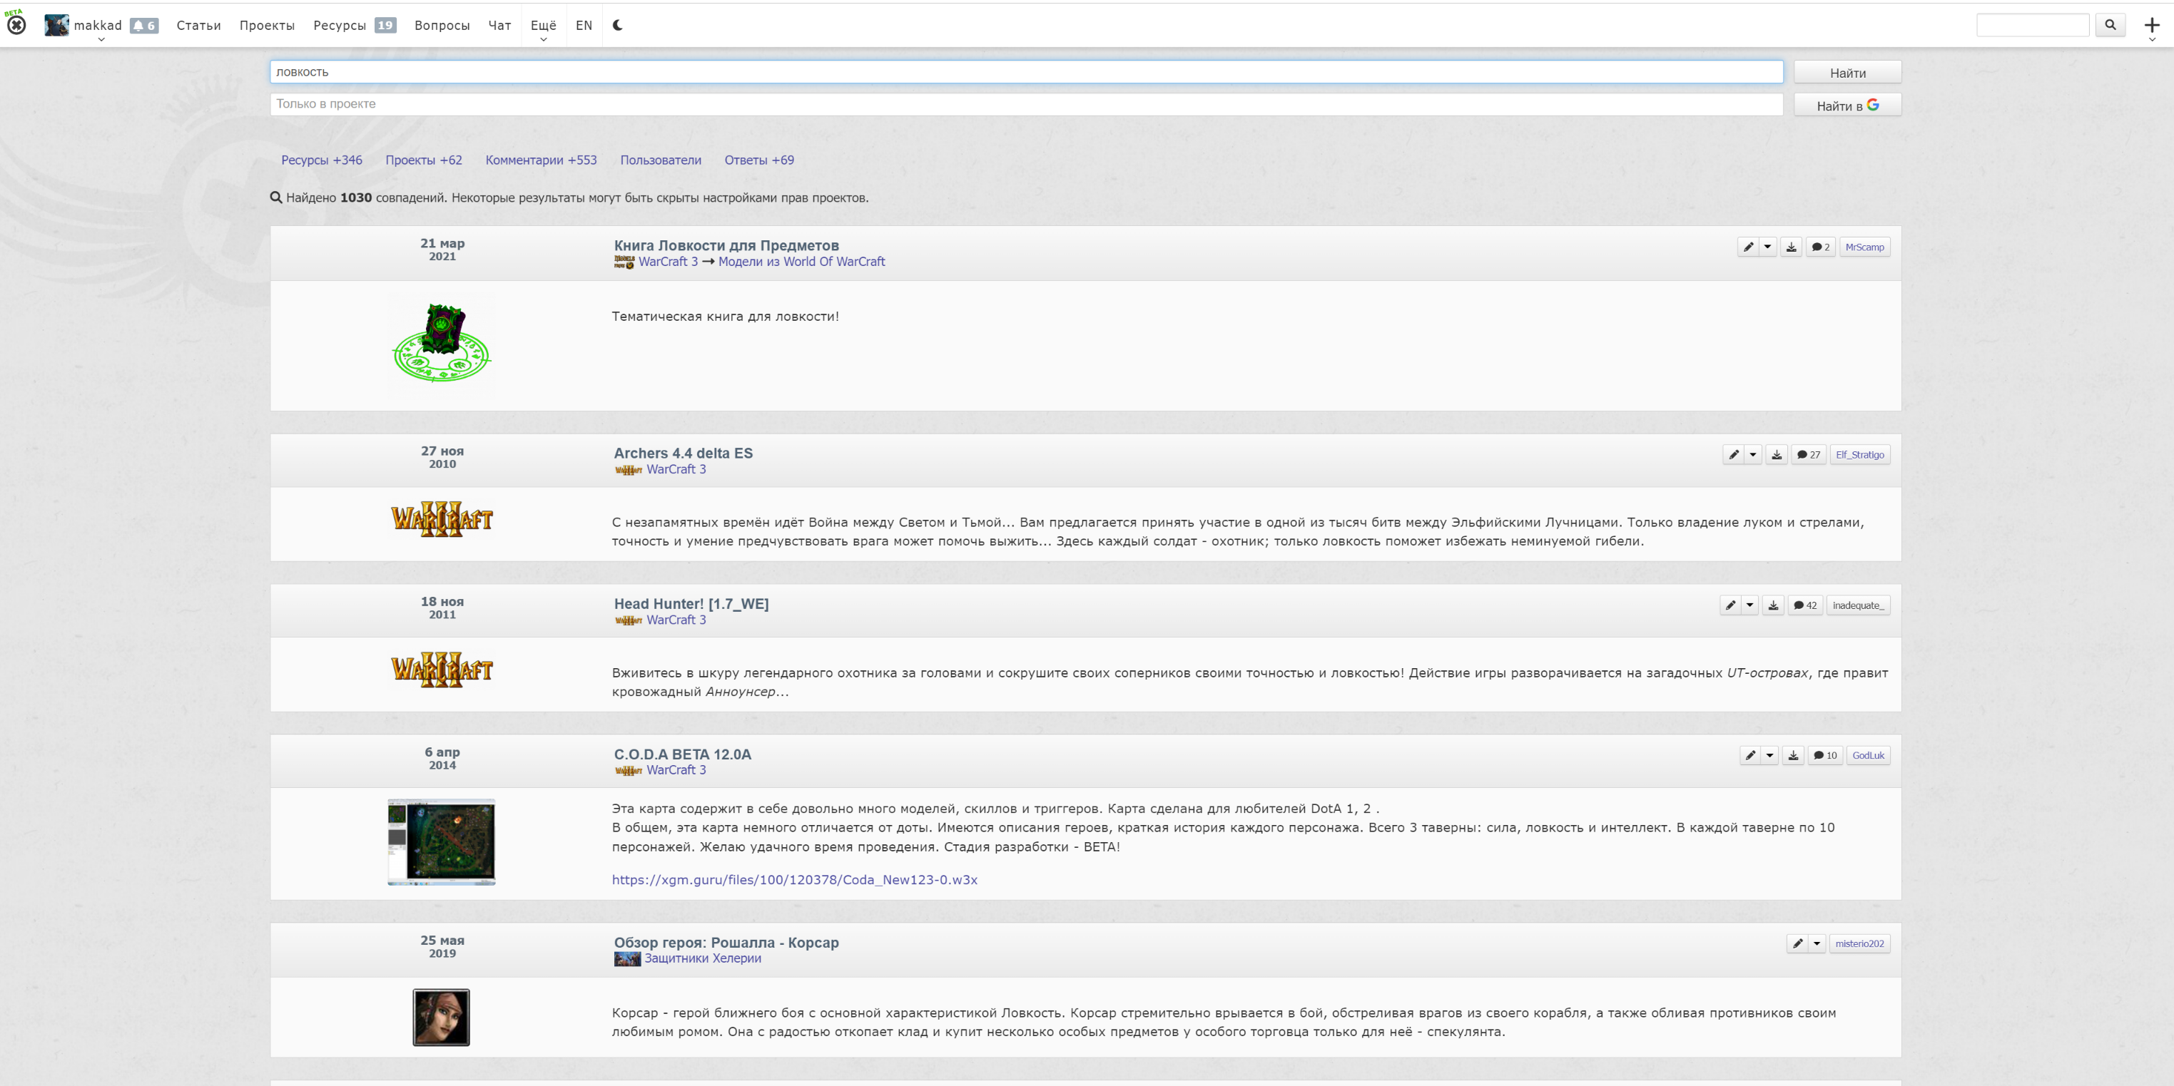Download the Archers 4.4 delta ES file

coord(1777,454)
